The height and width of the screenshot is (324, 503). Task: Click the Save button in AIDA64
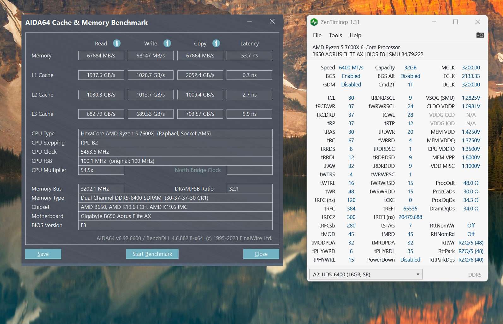click(x=43, y=254)
